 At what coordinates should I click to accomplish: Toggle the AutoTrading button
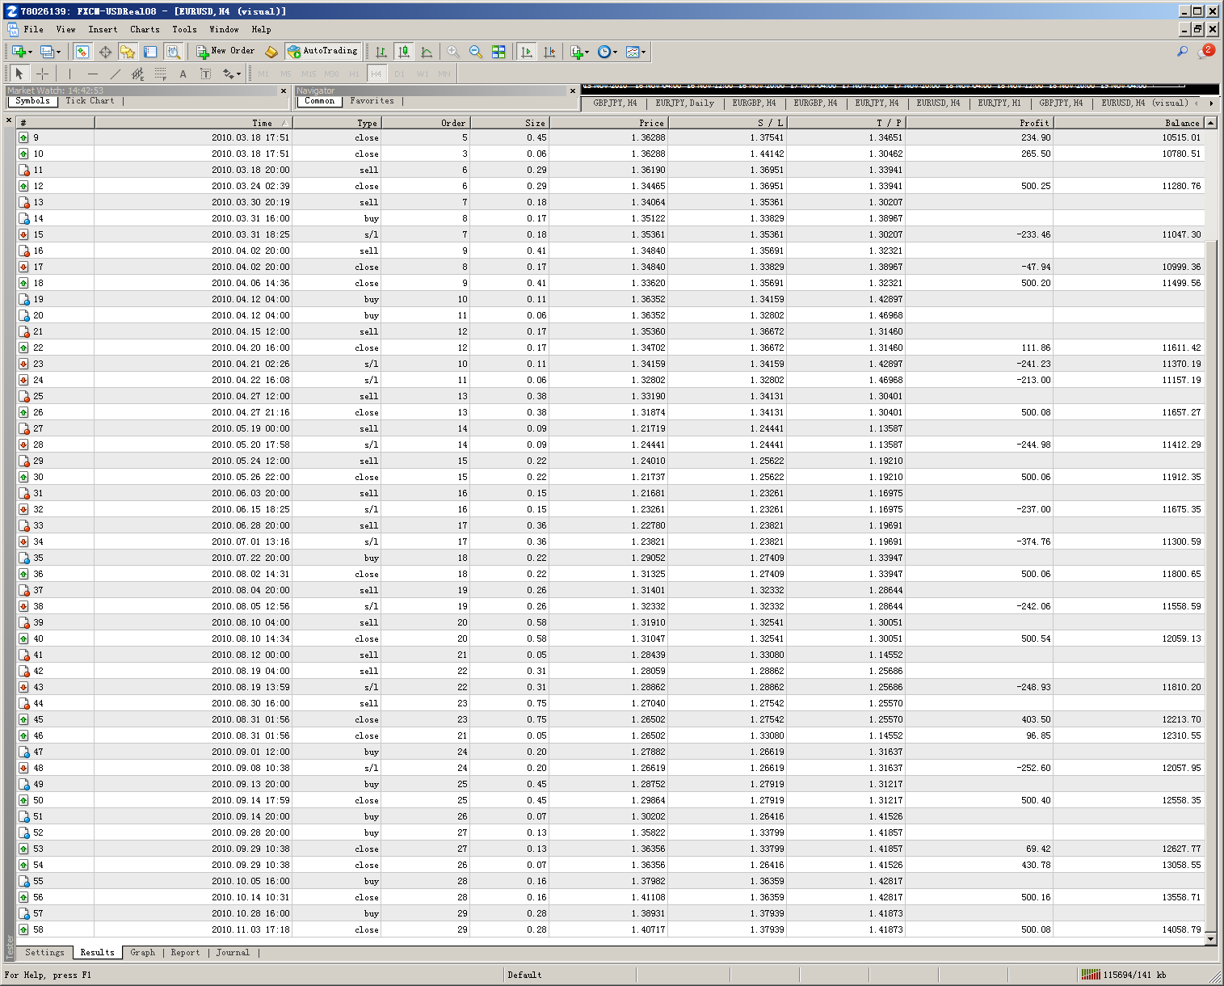(x=322, y=52)
